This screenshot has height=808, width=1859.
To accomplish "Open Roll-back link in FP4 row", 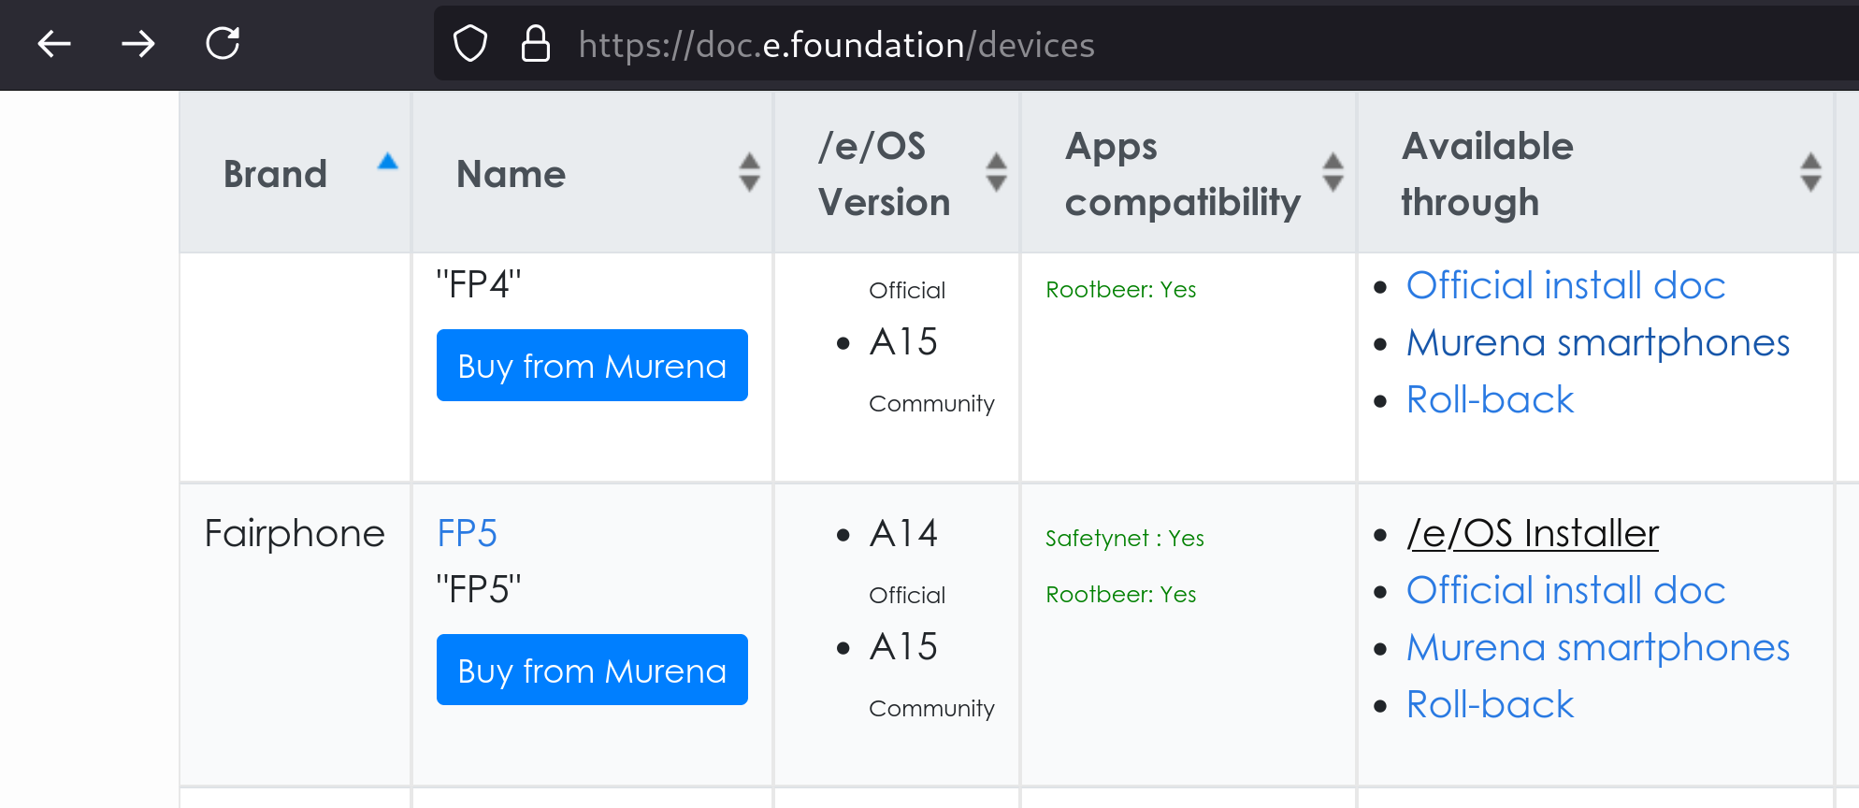I will tap(1490, 399).
